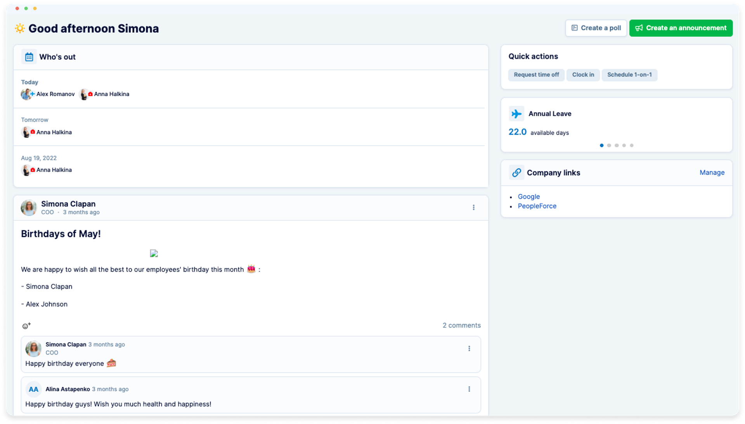Click the broken image in the birthday post
This screenshot has height=424, width=745.
(154, 254)
